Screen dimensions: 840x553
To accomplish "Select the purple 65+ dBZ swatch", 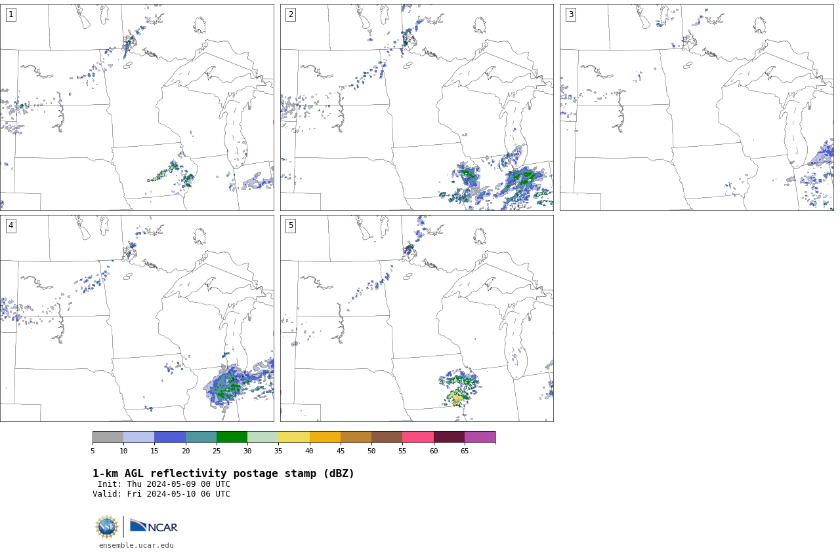I will [x=480, y=437].
